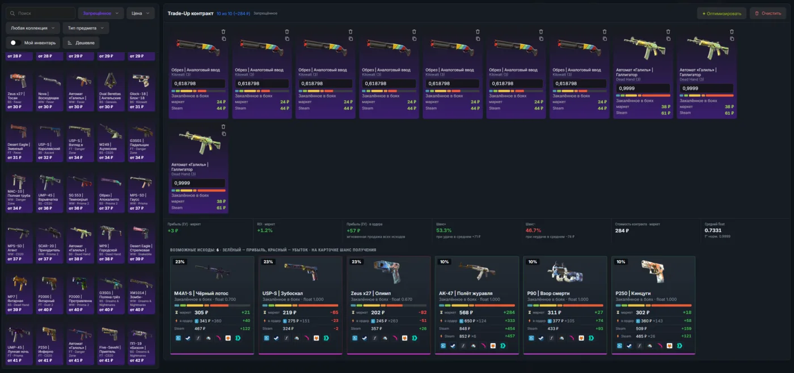This screenshot has height=373, width=794.
Task: Open the Steam icon on the P250 Кинцуги card
Action: coord(629,345)
